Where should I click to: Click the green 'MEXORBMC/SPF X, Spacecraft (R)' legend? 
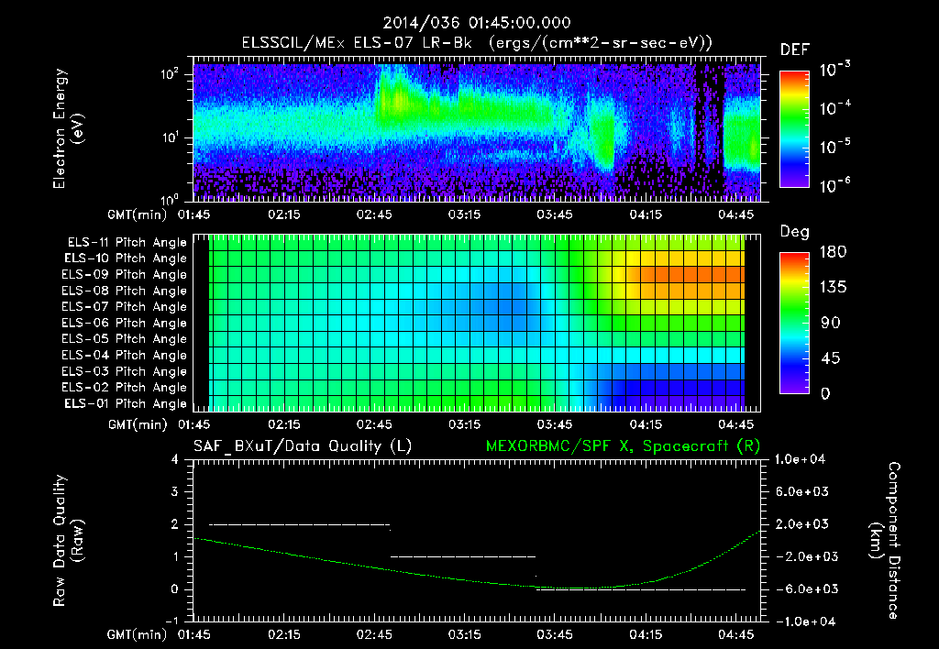click(623, 446)
